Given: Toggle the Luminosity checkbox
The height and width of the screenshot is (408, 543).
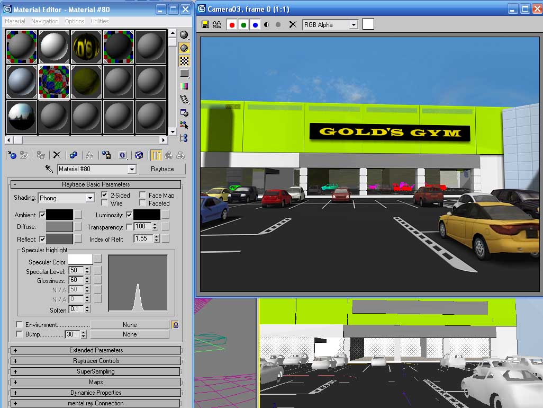Looking at the screenshot, I should pos(129,215).
